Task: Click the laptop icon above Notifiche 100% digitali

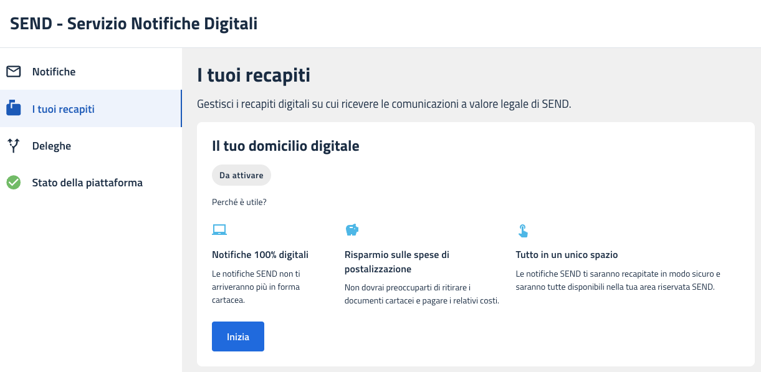Action: pyautogui.click(x=219, y=230)
